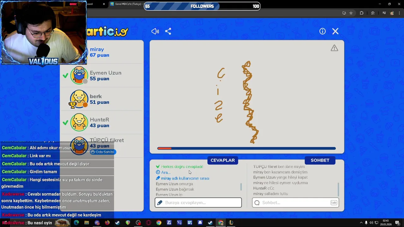Focus the 'Buraya cevaplayın...' answer field

click(x=198, y=203)
